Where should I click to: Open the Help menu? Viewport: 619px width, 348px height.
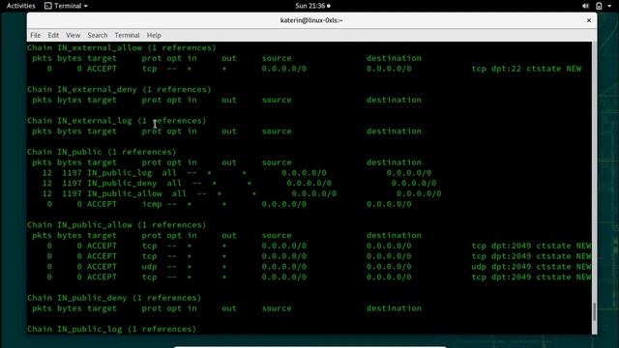coord(154,35)
